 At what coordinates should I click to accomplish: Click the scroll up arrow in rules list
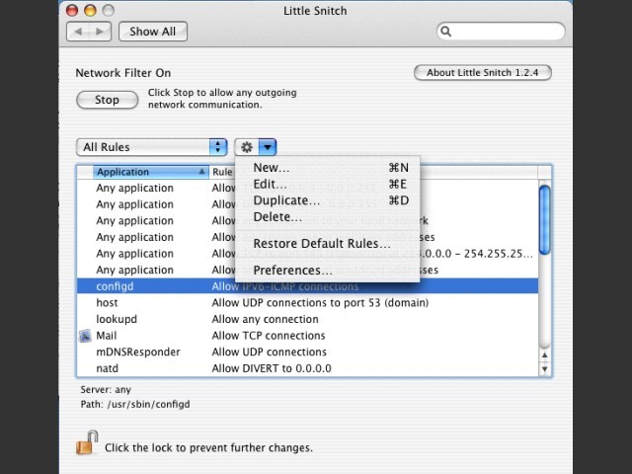click(x=544, y=355)
